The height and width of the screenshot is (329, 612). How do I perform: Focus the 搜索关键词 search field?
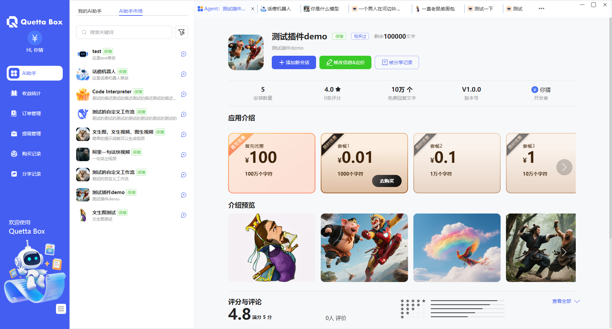[x=124, y=32]
